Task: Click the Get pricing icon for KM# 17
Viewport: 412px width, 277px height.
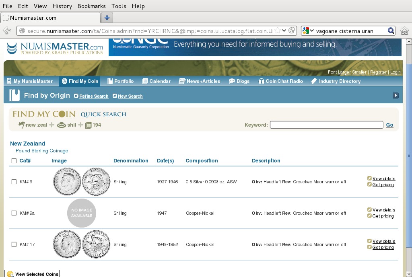Action: (369, 247)
